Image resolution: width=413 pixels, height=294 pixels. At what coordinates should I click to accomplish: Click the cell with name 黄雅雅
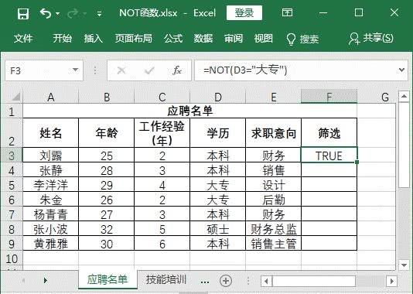pyautogui.click(x=51, y=244)
